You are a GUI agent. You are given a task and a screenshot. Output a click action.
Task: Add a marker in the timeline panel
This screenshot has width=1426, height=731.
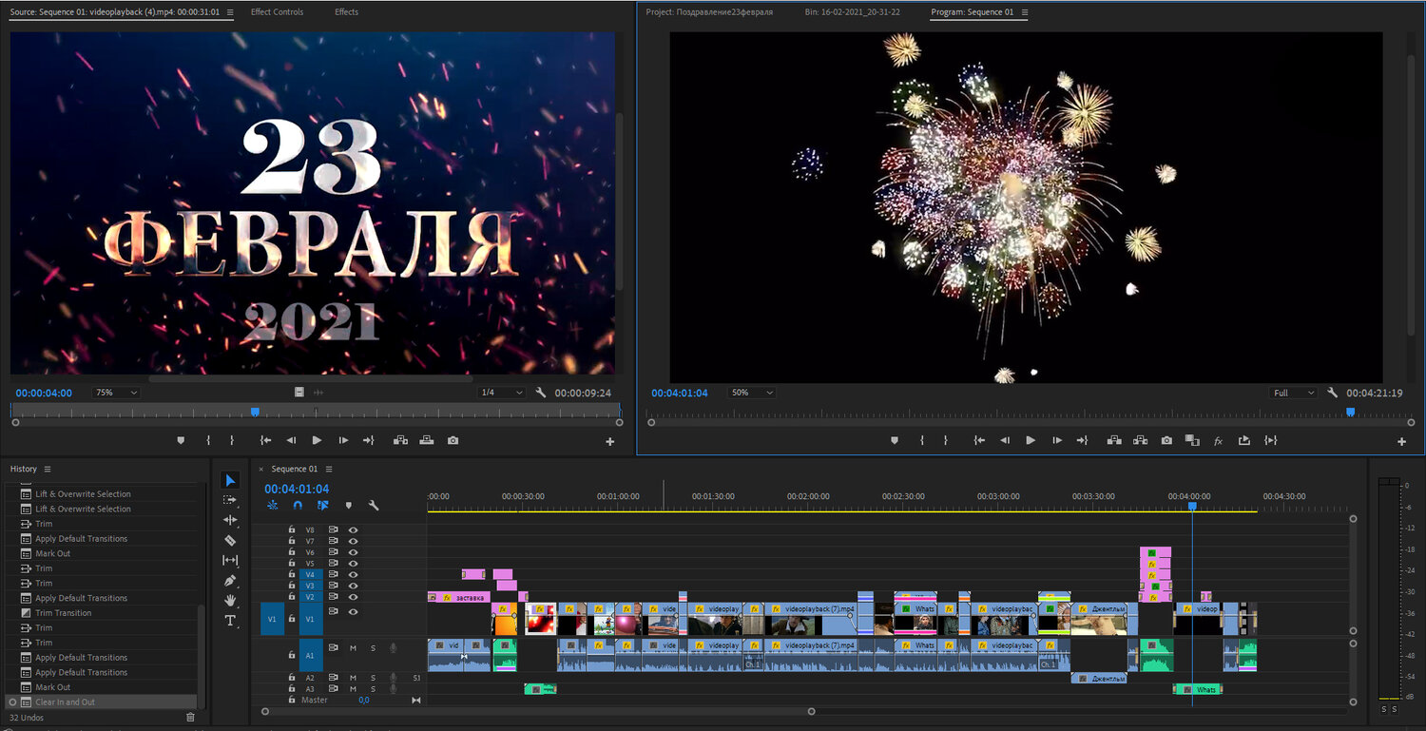pos(348,506)
